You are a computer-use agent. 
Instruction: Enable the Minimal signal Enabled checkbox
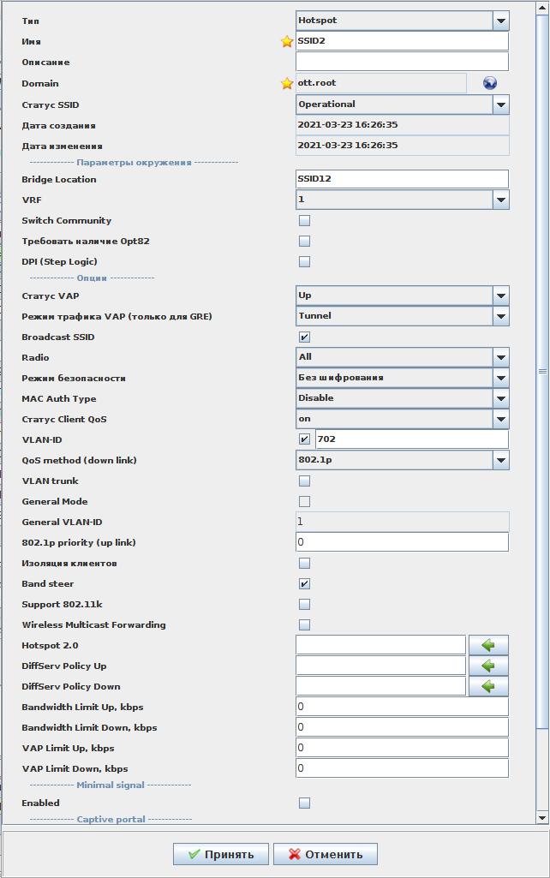304,803
